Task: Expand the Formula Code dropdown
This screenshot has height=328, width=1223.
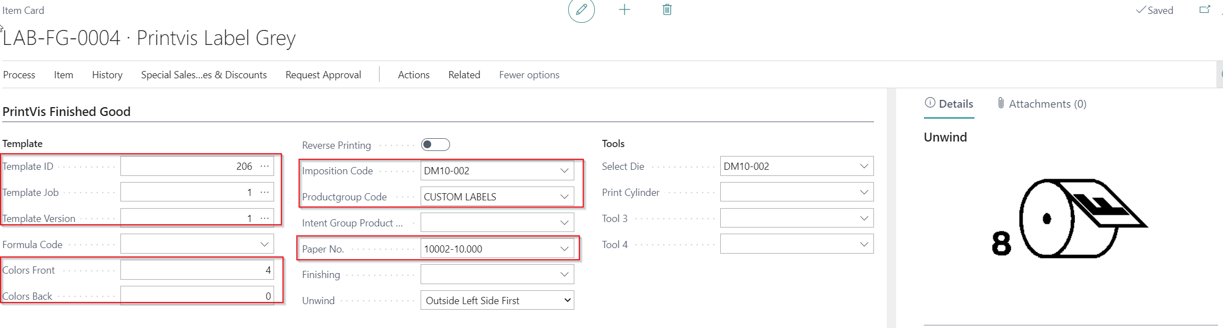Action: [x=265, y=244]
